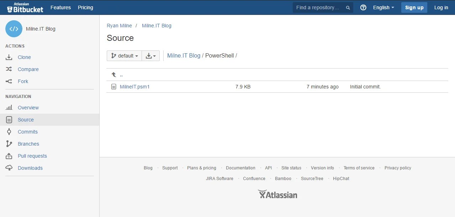455x217 pixels.
Task: Click the Downloads cloud icon
Action: (9, 168)
